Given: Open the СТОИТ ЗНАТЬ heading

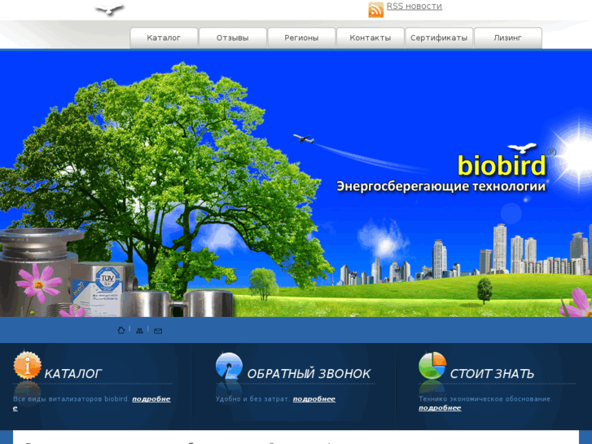Looking at the screenshot, I should pyautogui.click(x=492, y=374).
